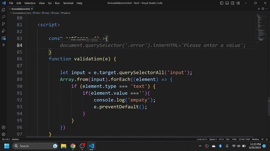Viewport: 270px width, 151px height.
Task: Expand the file name breadcrumb
Action: (22, 13)
